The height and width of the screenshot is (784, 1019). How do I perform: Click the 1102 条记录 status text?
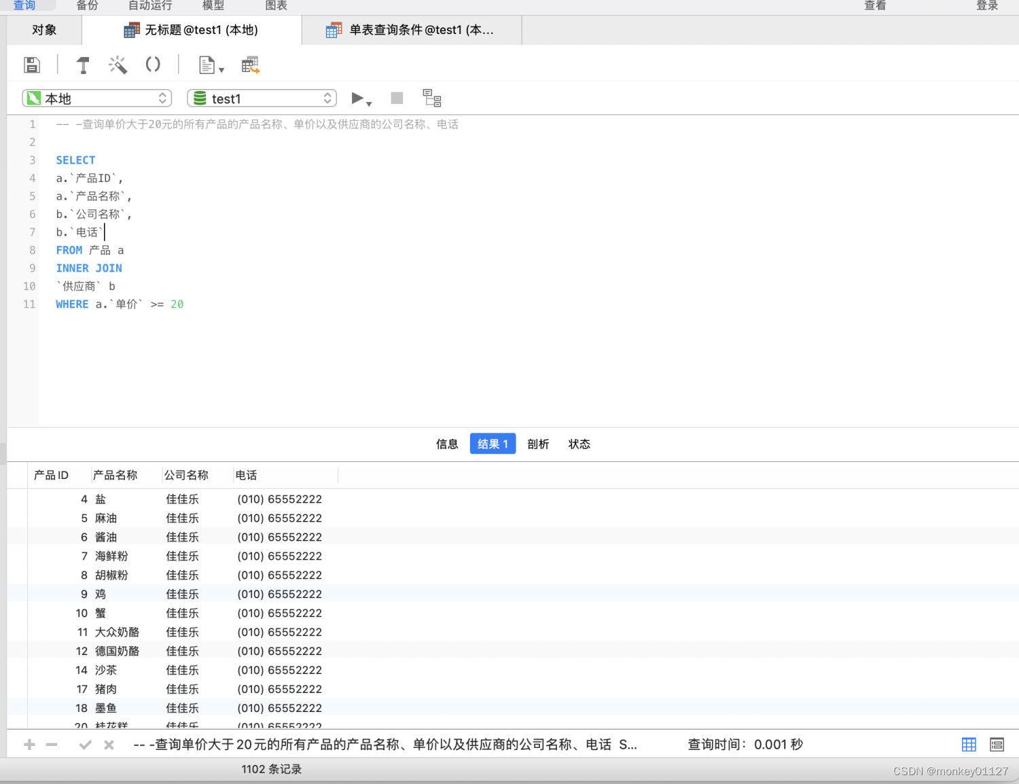[x=272, y=769]
